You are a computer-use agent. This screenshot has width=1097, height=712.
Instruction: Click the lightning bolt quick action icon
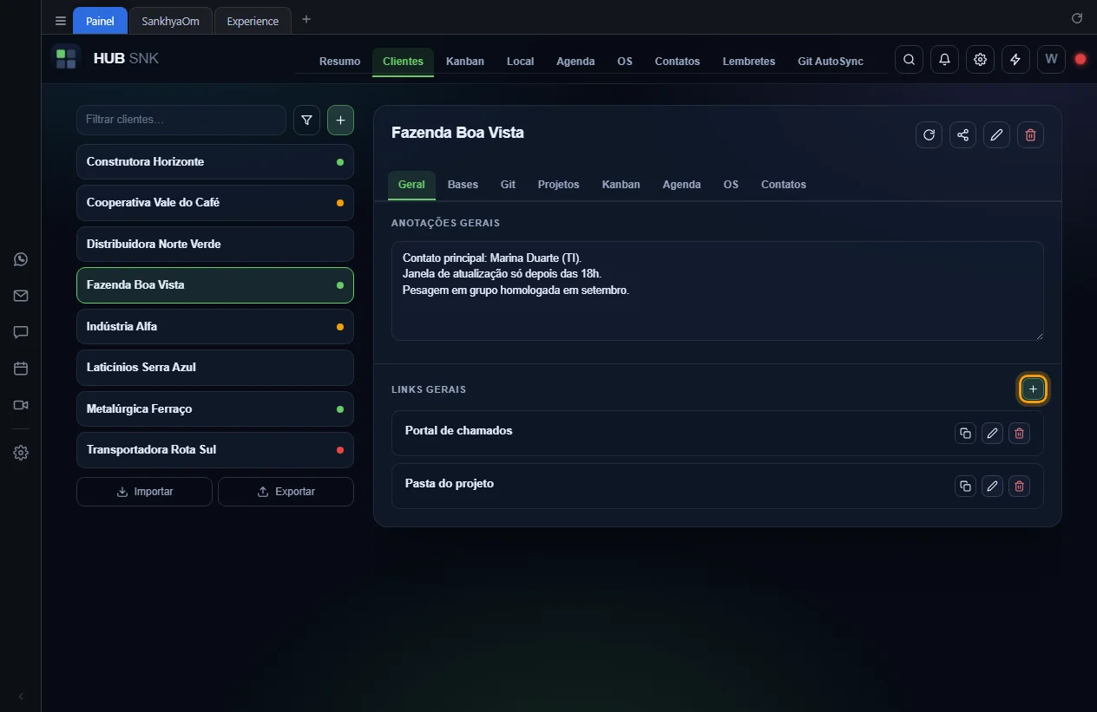1015,60
